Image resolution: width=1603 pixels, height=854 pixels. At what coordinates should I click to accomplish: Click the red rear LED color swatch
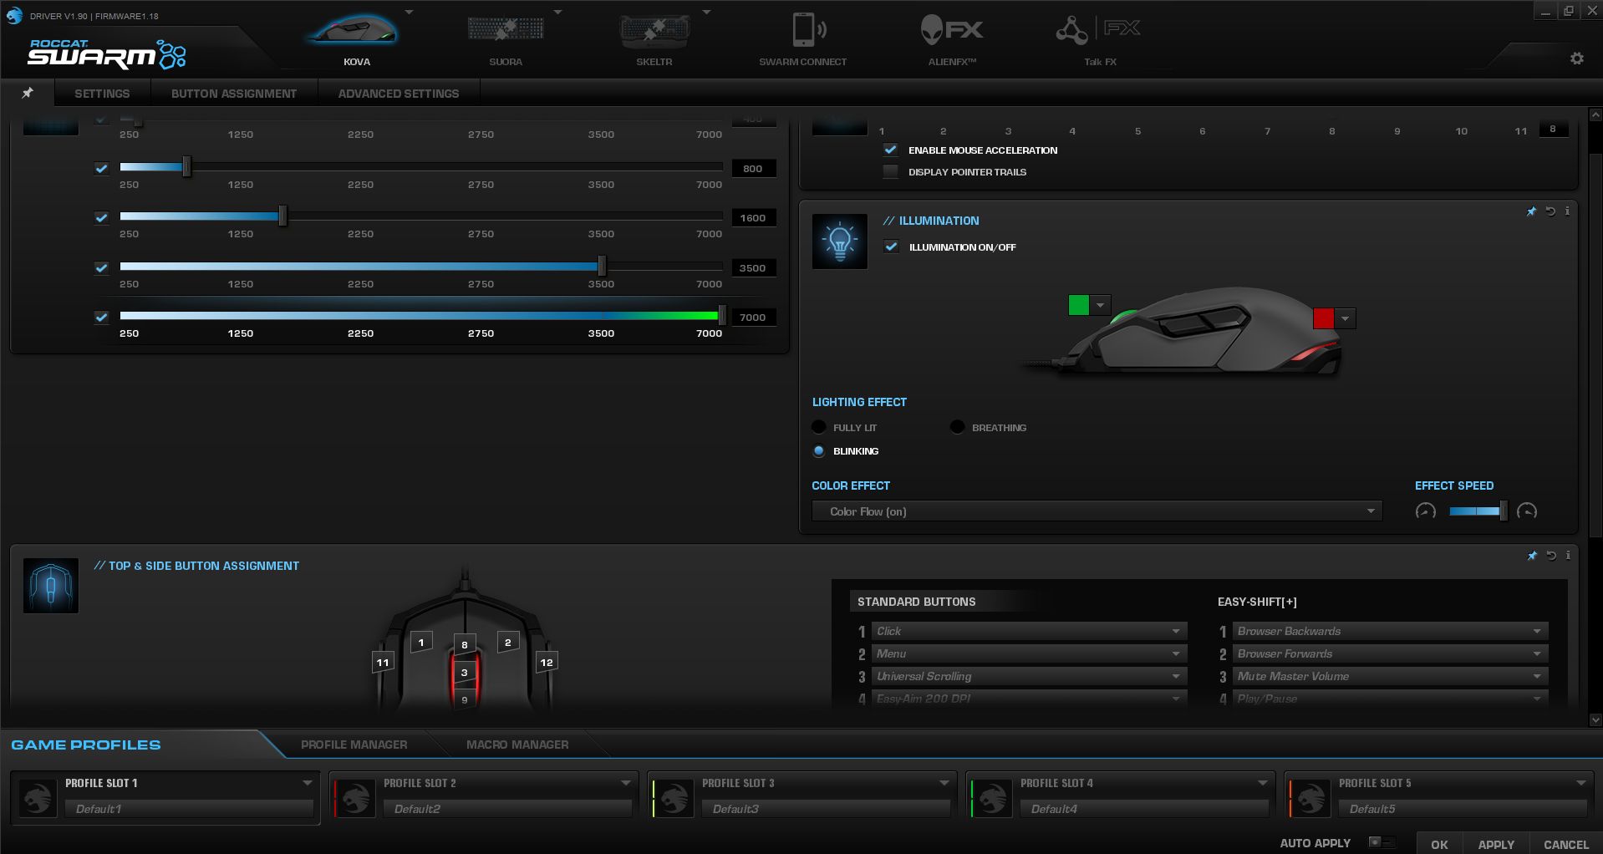point(1324,318)
